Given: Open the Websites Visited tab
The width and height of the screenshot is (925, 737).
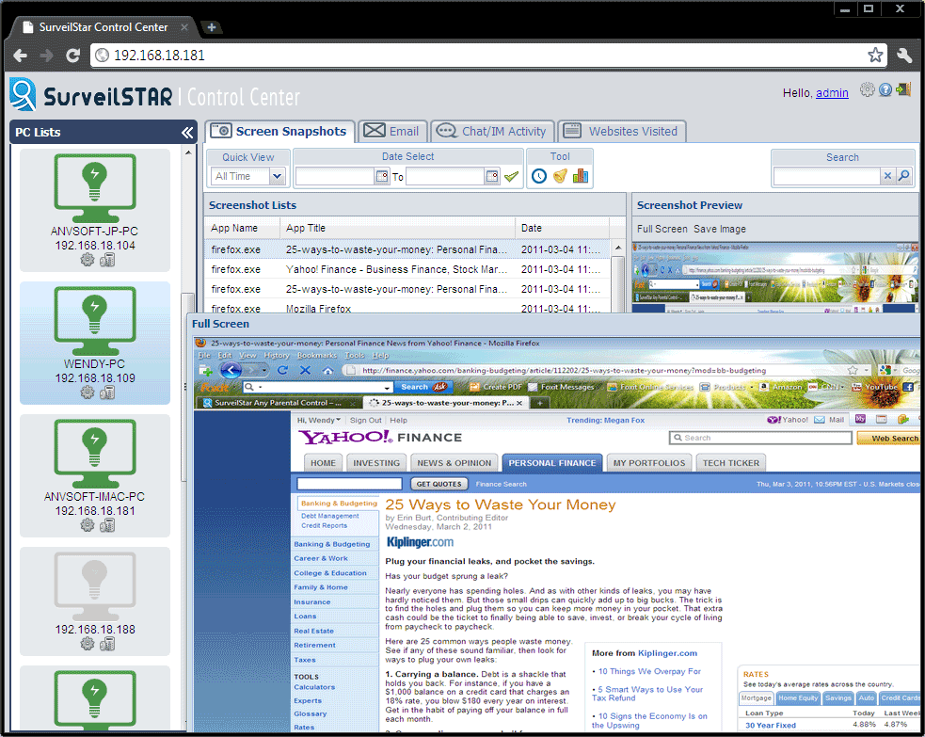Looking at the screenshot, I should coord(621,131).
